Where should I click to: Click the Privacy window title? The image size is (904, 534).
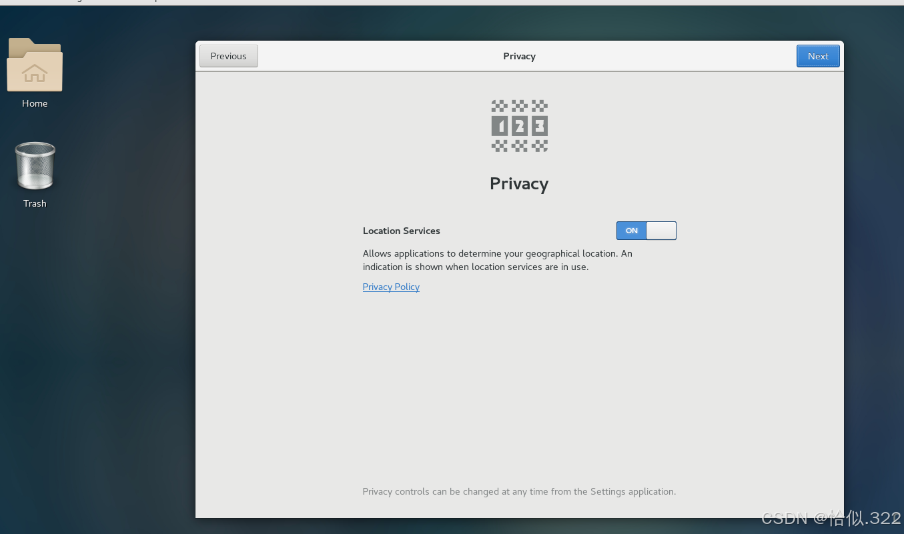519,56
